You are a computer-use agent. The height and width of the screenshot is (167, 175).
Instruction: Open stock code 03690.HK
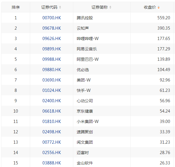click(51, 80)
